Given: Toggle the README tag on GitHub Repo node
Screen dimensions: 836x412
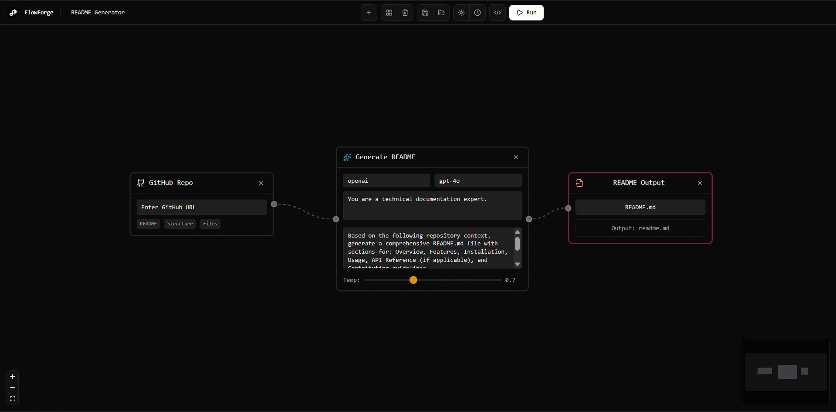Looking at the screenshot, I should (148, 224).
